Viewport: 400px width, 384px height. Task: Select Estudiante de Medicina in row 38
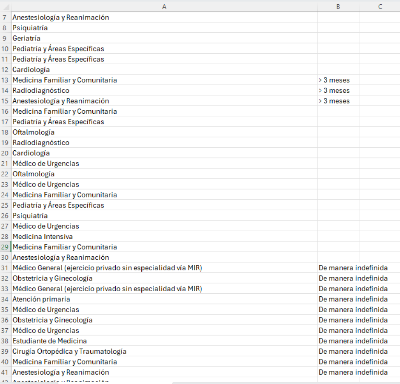(164, 341)
